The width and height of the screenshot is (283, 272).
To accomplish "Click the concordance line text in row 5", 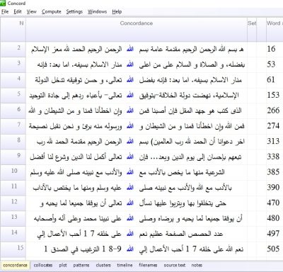I will pyautogui.click(x=134, y=96).
